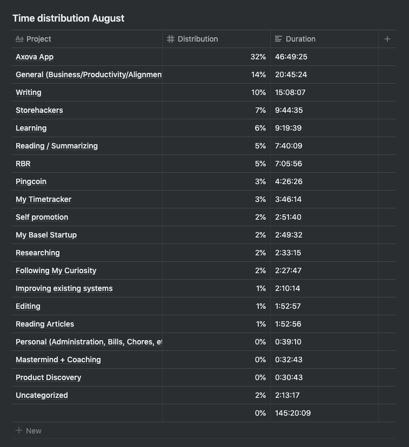Viewport: 409px width, 447px height.
Task: Click the Time distribution August title
Action: [68, 18]
